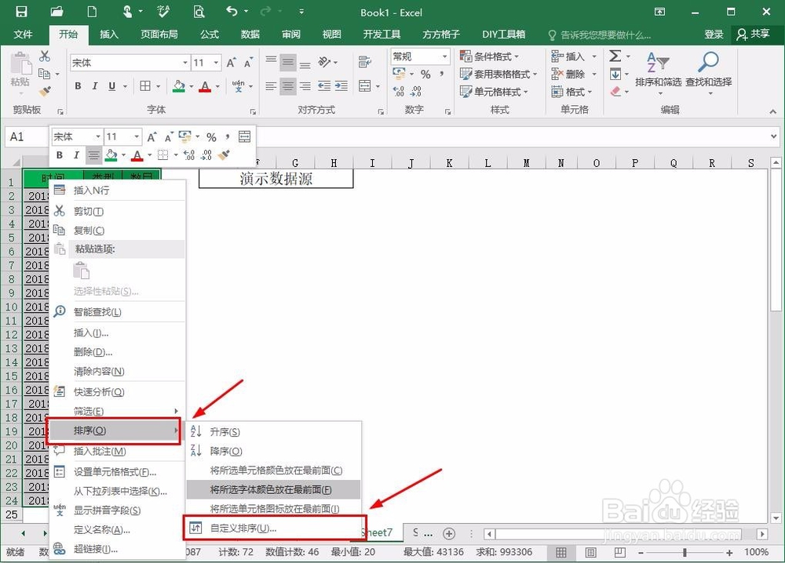785x563 pixels.
Task: Click the Format Painter brush in ribbon clipboard group
Action: [x=45, y=91]
